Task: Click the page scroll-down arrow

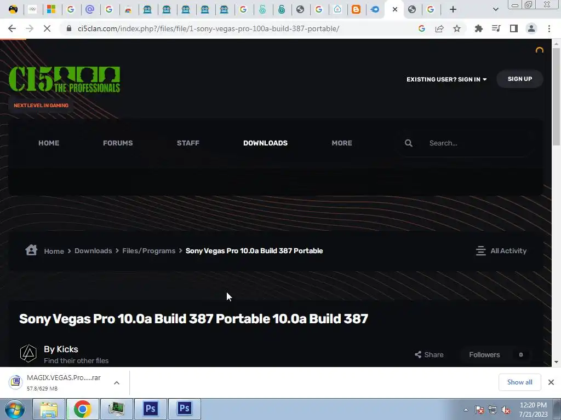Action: pyautogui.click(x=556, y=362)
